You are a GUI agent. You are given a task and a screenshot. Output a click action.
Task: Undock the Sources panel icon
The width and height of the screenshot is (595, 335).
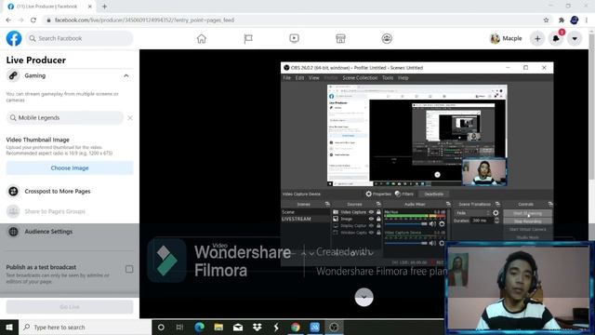pyautogui.click(x=378, y=205)
